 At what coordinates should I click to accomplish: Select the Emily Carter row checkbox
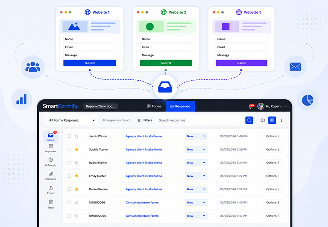click(69, 176)
